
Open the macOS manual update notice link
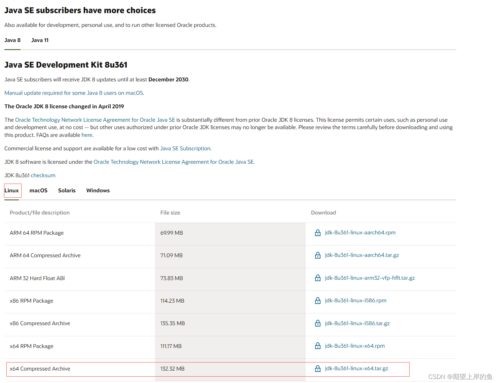(x=74, y=93)
